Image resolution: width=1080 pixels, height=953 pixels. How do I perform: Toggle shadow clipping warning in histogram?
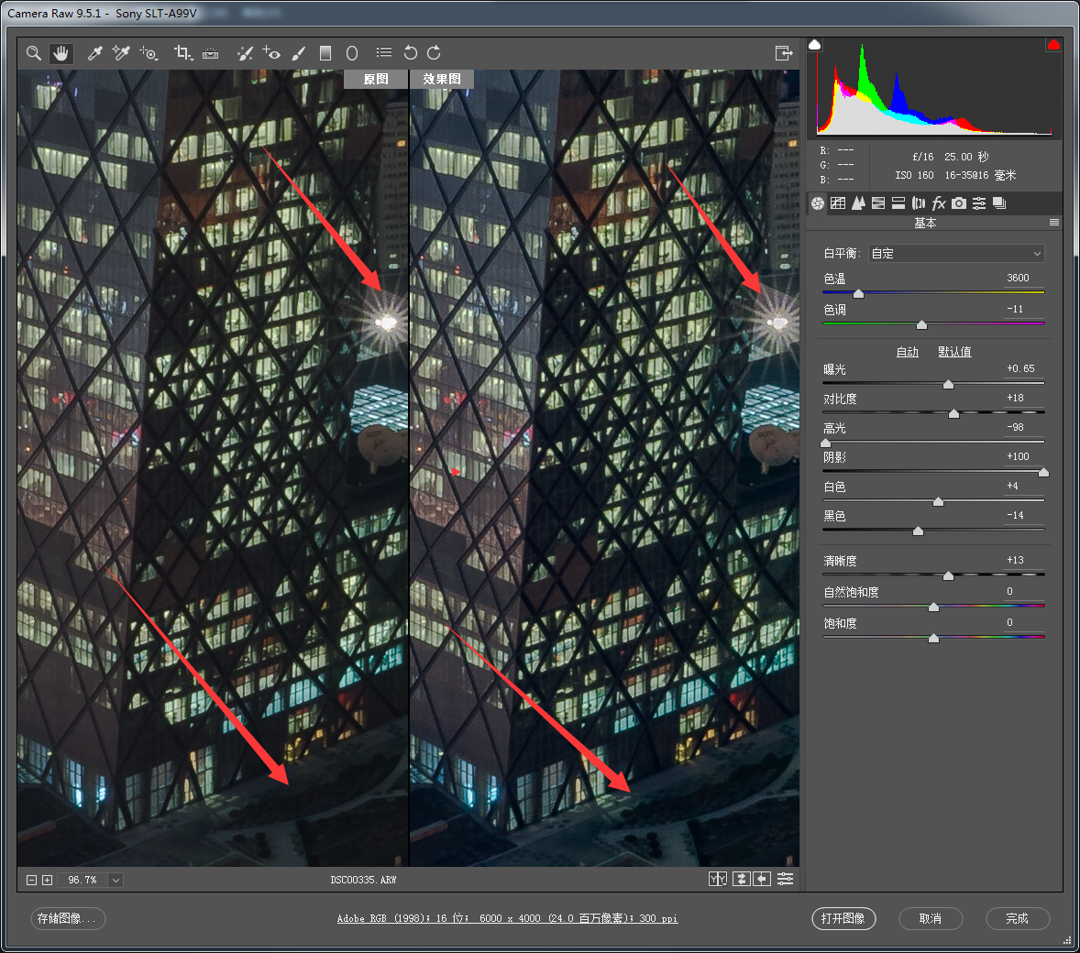(x=815, y=45)
